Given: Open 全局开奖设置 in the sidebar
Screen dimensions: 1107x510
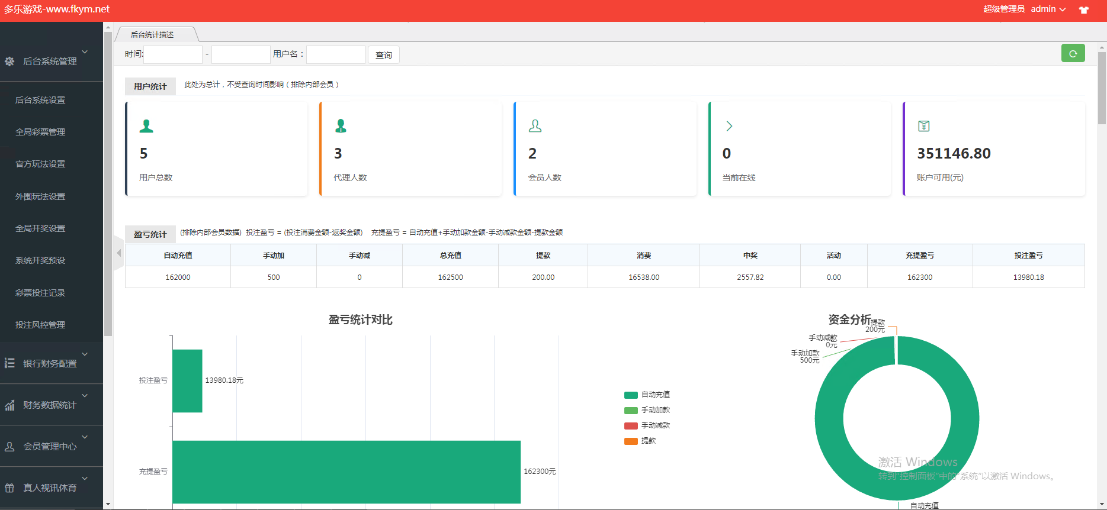Looking at the screenshot, I should (x=40, y=228).
